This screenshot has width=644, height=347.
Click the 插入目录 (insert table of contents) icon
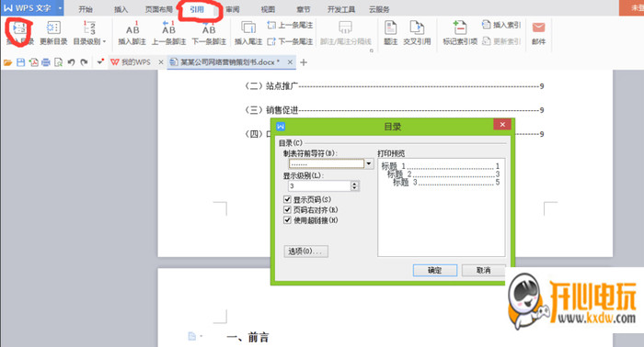[19, 28]
